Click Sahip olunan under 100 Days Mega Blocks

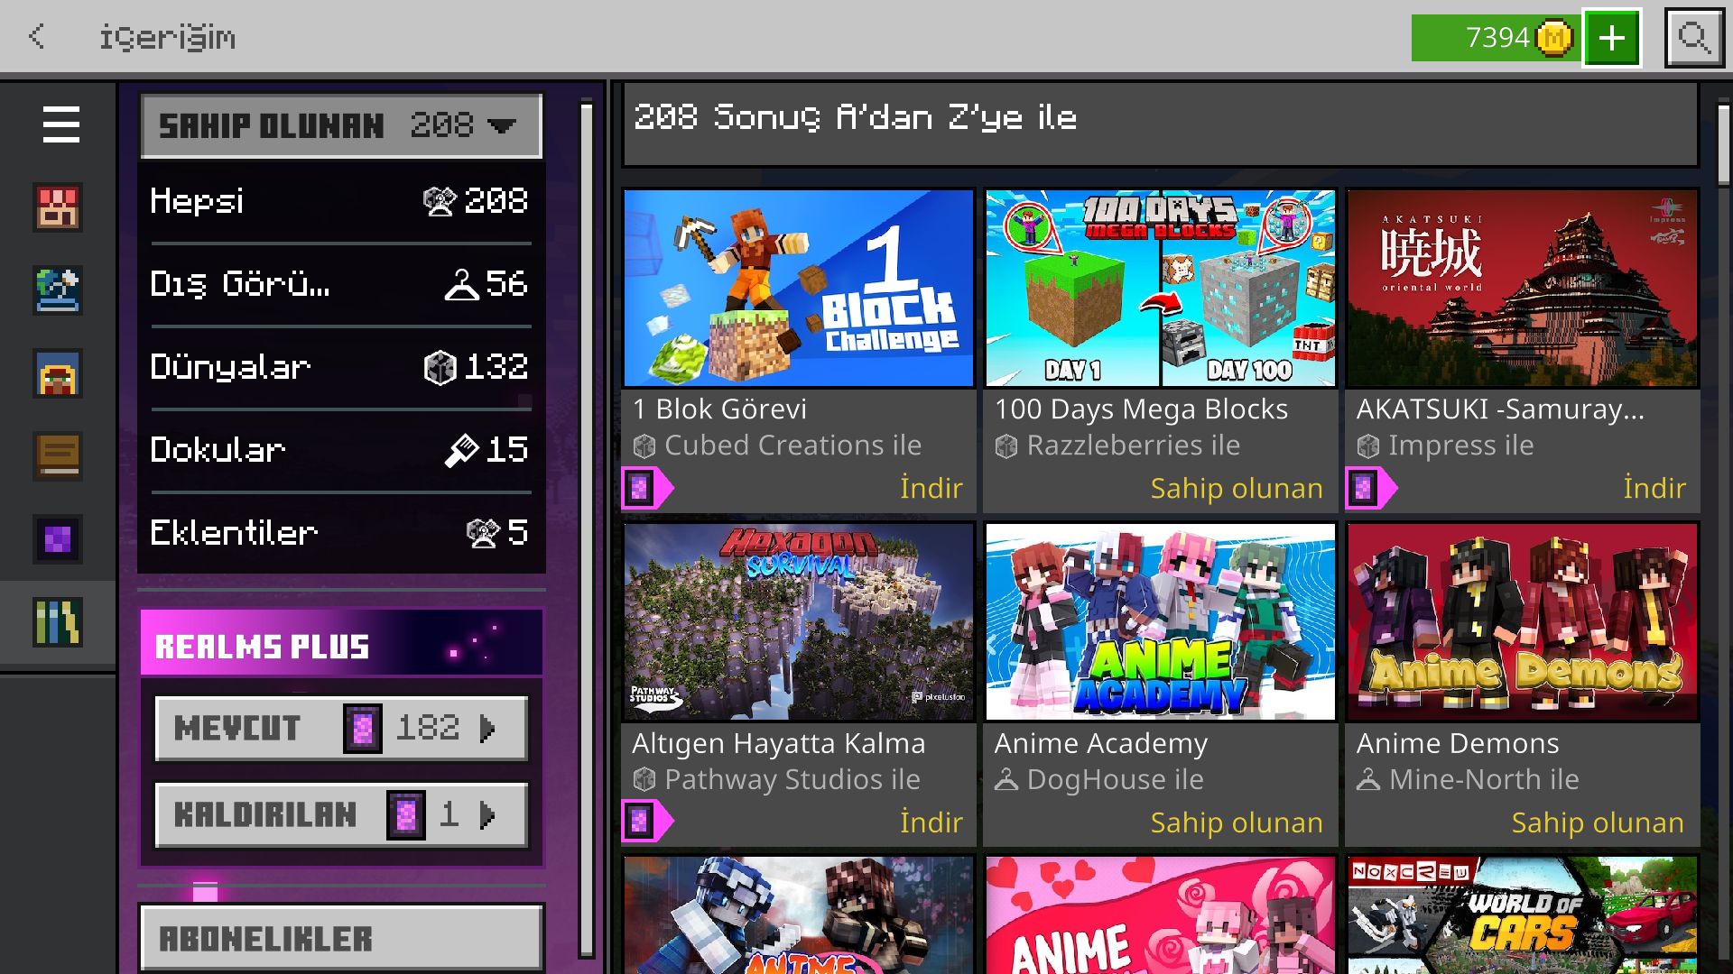point(1237,488)
